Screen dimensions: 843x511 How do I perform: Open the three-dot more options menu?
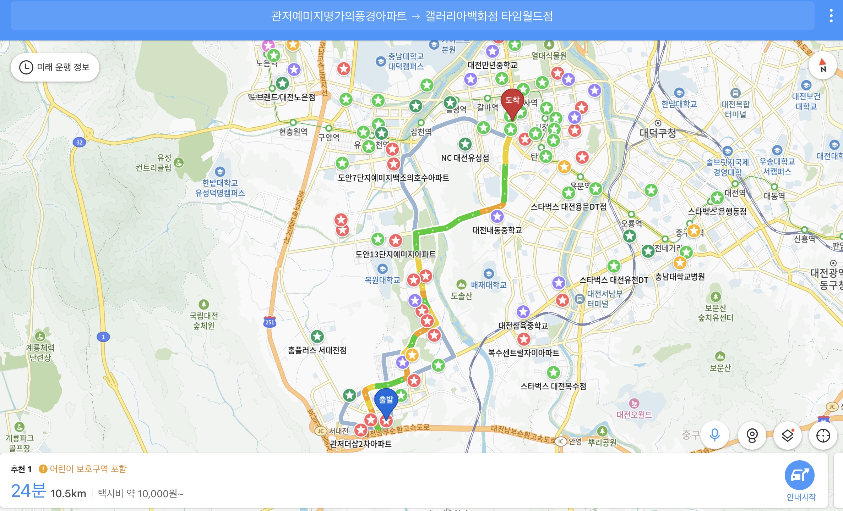(831, 16)
